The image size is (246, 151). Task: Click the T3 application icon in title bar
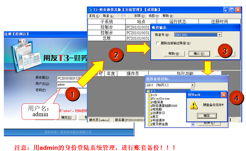coord(90,10)
